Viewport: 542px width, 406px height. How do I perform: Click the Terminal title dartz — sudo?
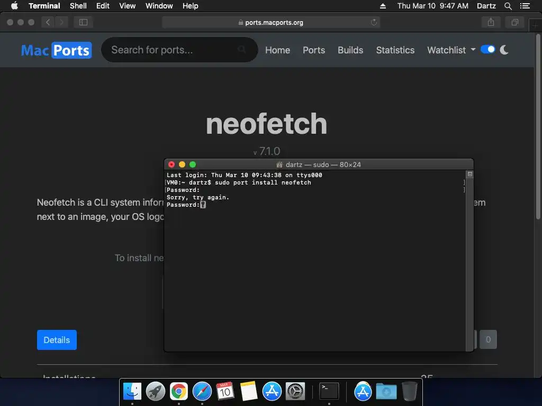pos(318,165)
